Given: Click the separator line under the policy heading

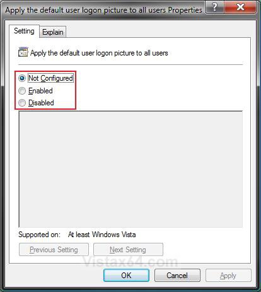Looking at the screenshot, I should click(130, 65).
